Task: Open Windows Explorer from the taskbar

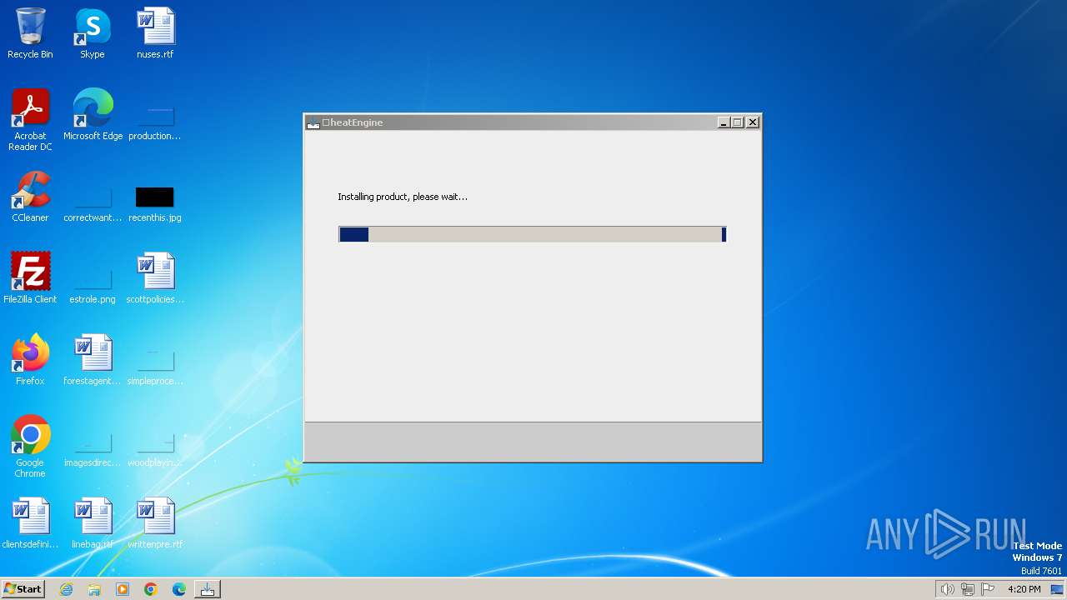Action: pyautogui.click(x=94, y=589)
